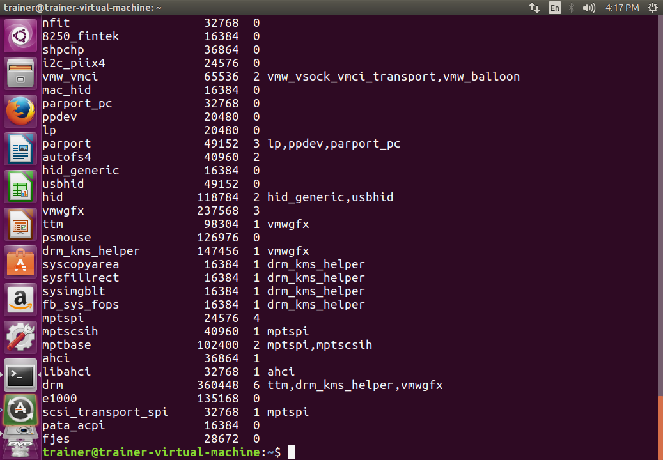Image resolution: width=663 pixels, height=460 pixels.
Task: Click the 'scsi_transport_spi' module name
Action: [x=105, y=412]
